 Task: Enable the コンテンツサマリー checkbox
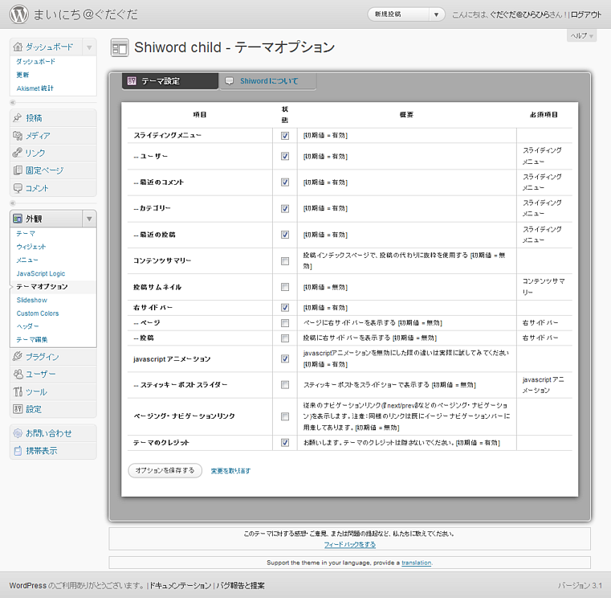click(285, 261)
